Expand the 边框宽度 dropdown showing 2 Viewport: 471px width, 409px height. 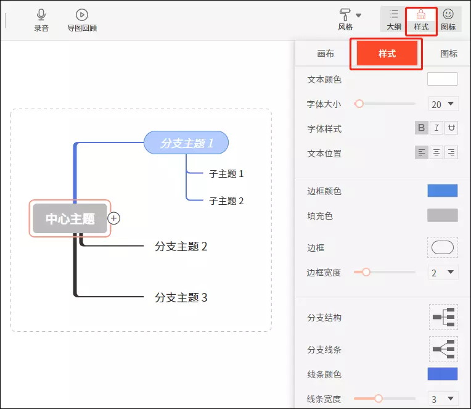443,272
